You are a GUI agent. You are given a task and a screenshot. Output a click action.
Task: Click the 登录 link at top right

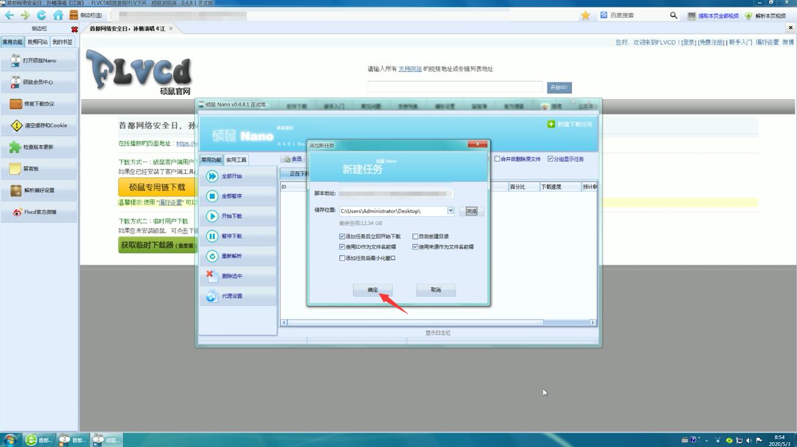coord(688,42)
